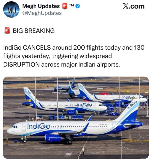152x163 pixels.
Task: Click the IndiGo logo on the foreground plane
Action: pyautogui.click(x=39, y=126)
